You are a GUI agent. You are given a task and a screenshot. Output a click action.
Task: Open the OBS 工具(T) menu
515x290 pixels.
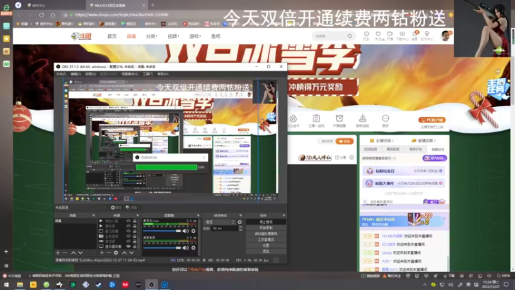point(148,74)
